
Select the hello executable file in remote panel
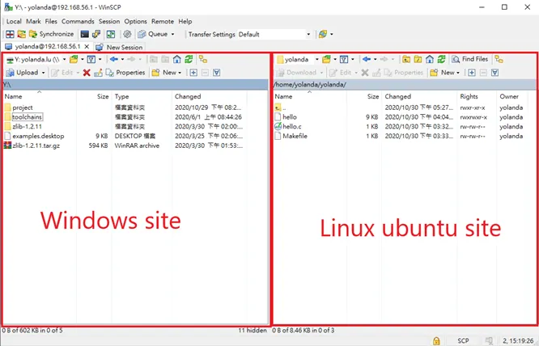(290, 117)
